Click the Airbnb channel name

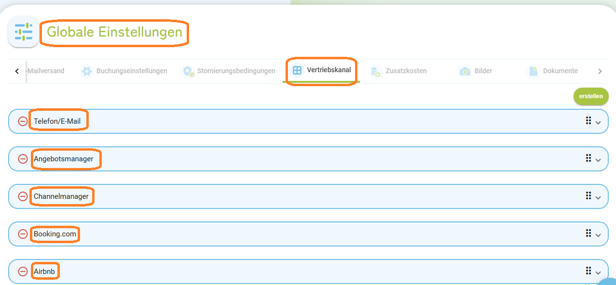[x=45, y=272]
